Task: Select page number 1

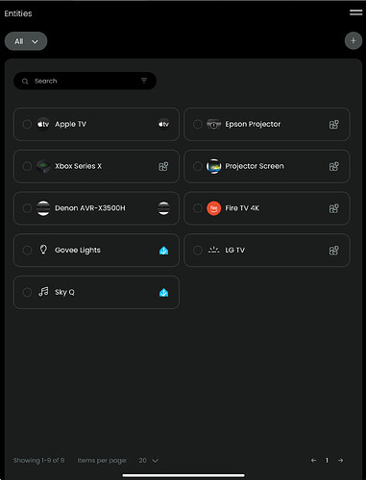Action: pyautogui.click(x=327, y=460)
